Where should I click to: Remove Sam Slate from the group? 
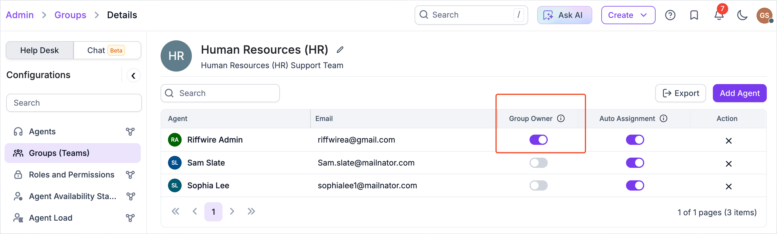[728, 164]
